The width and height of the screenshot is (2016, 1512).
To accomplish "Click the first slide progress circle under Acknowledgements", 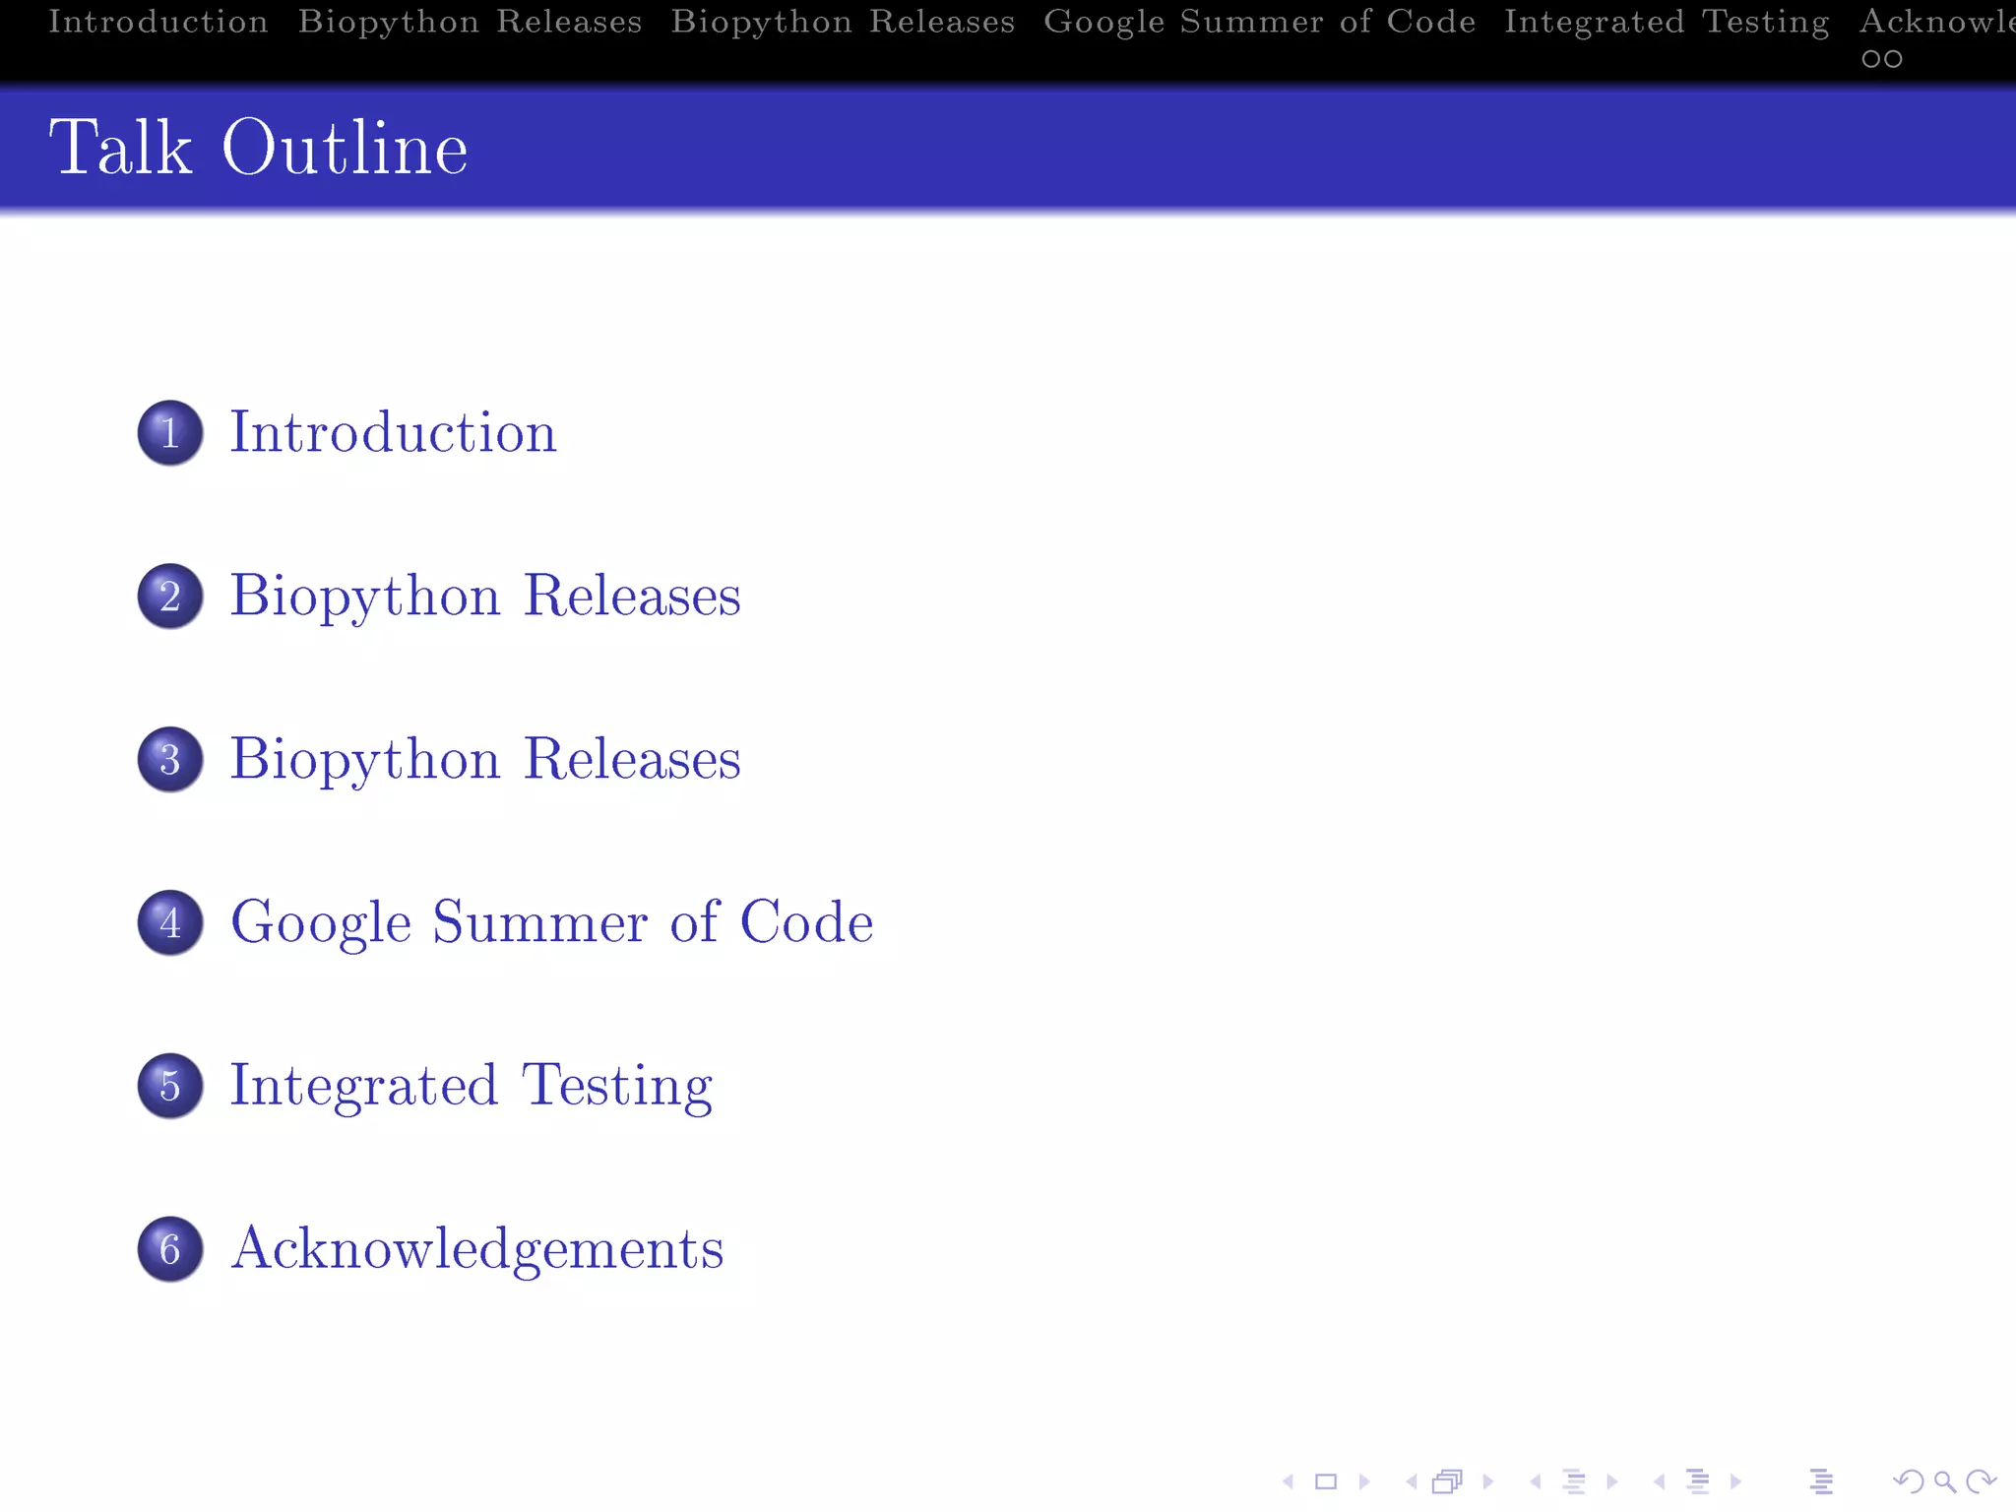I will point(1871,59).
